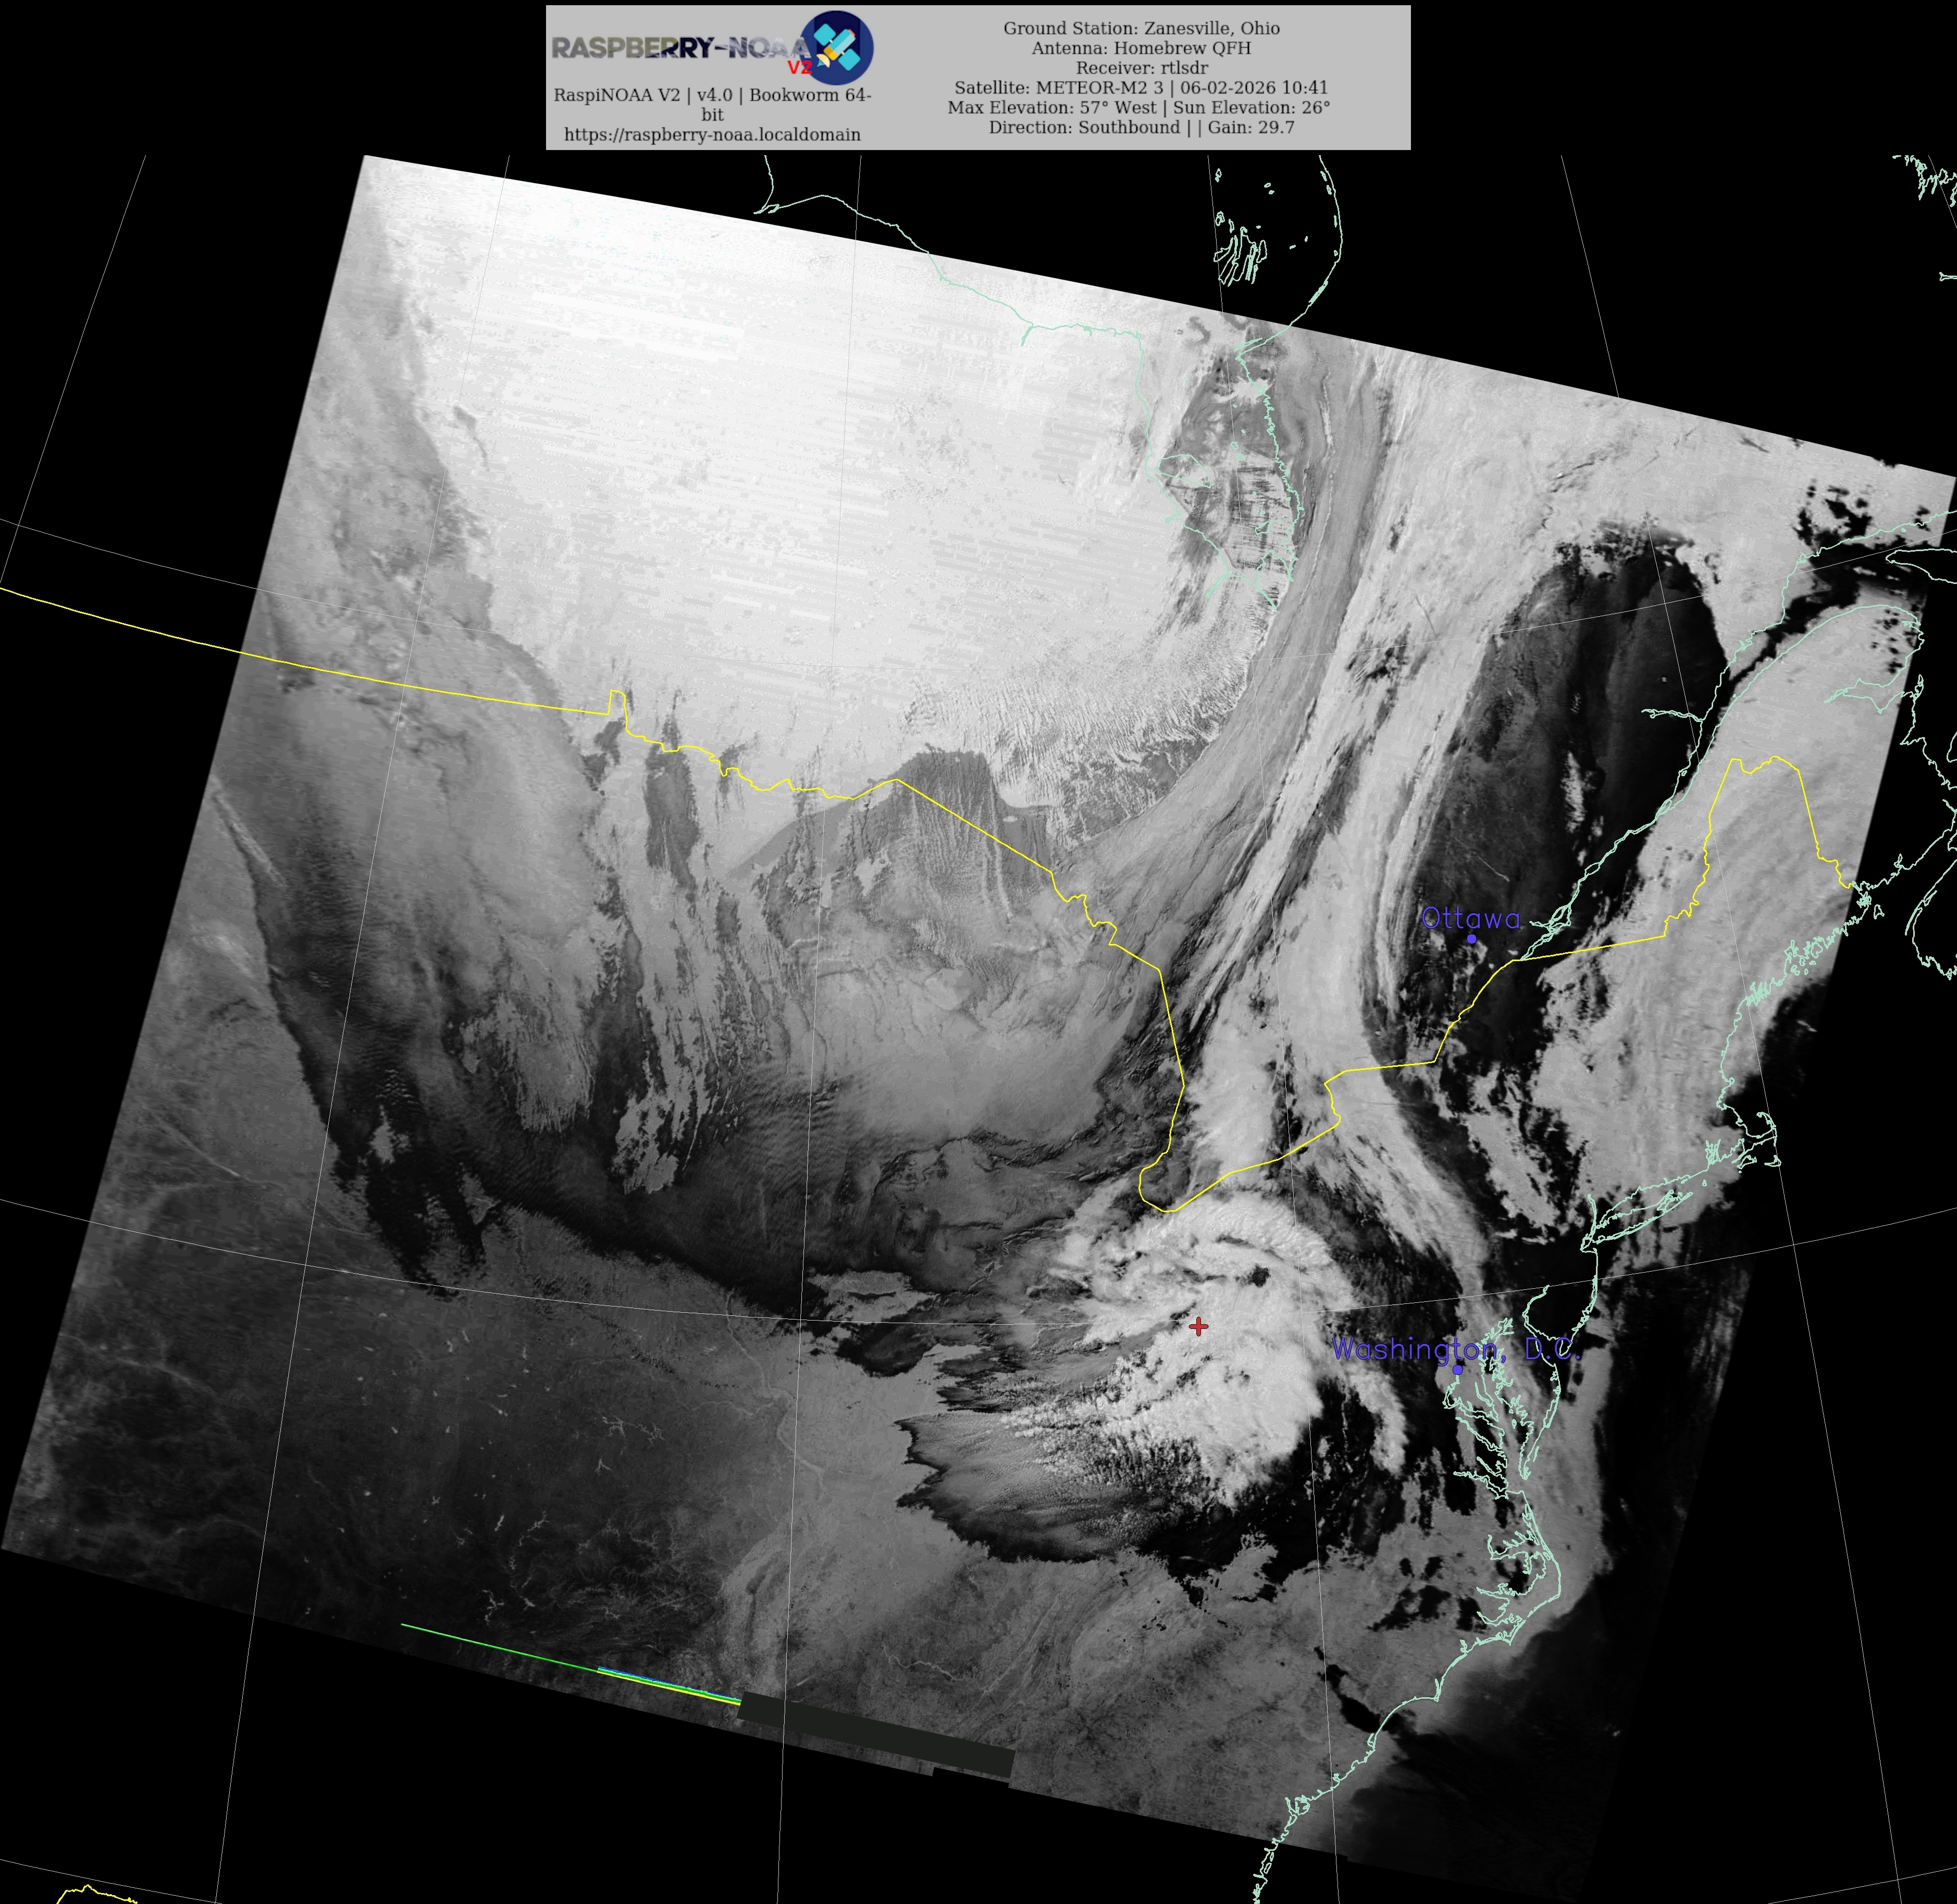Click the red cross ground station marker
This screenshot has width=1957, height=1904.
point(1198,1326)
